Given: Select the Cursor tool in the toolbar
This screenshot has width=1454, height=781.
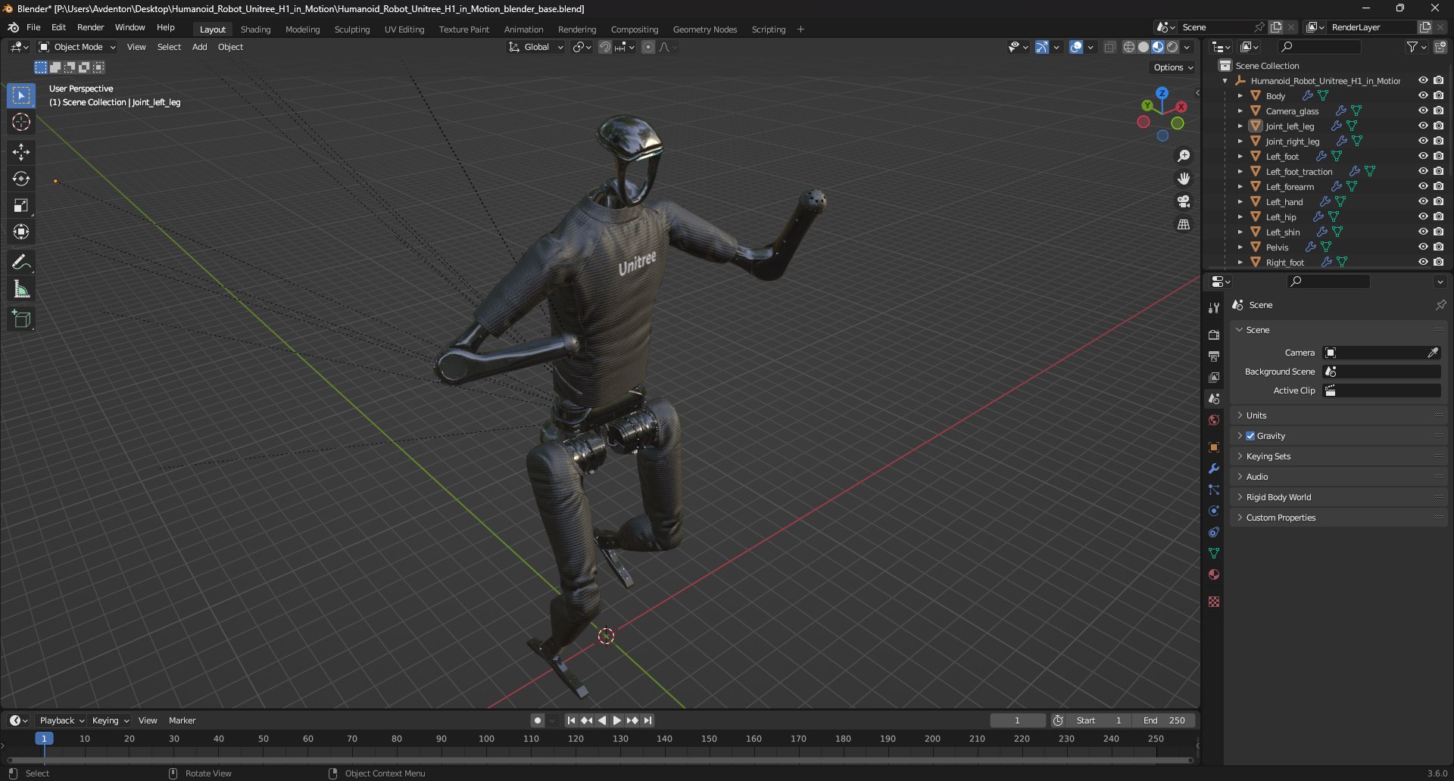Looking at the screenshot, I should click(x=21, y=122).
